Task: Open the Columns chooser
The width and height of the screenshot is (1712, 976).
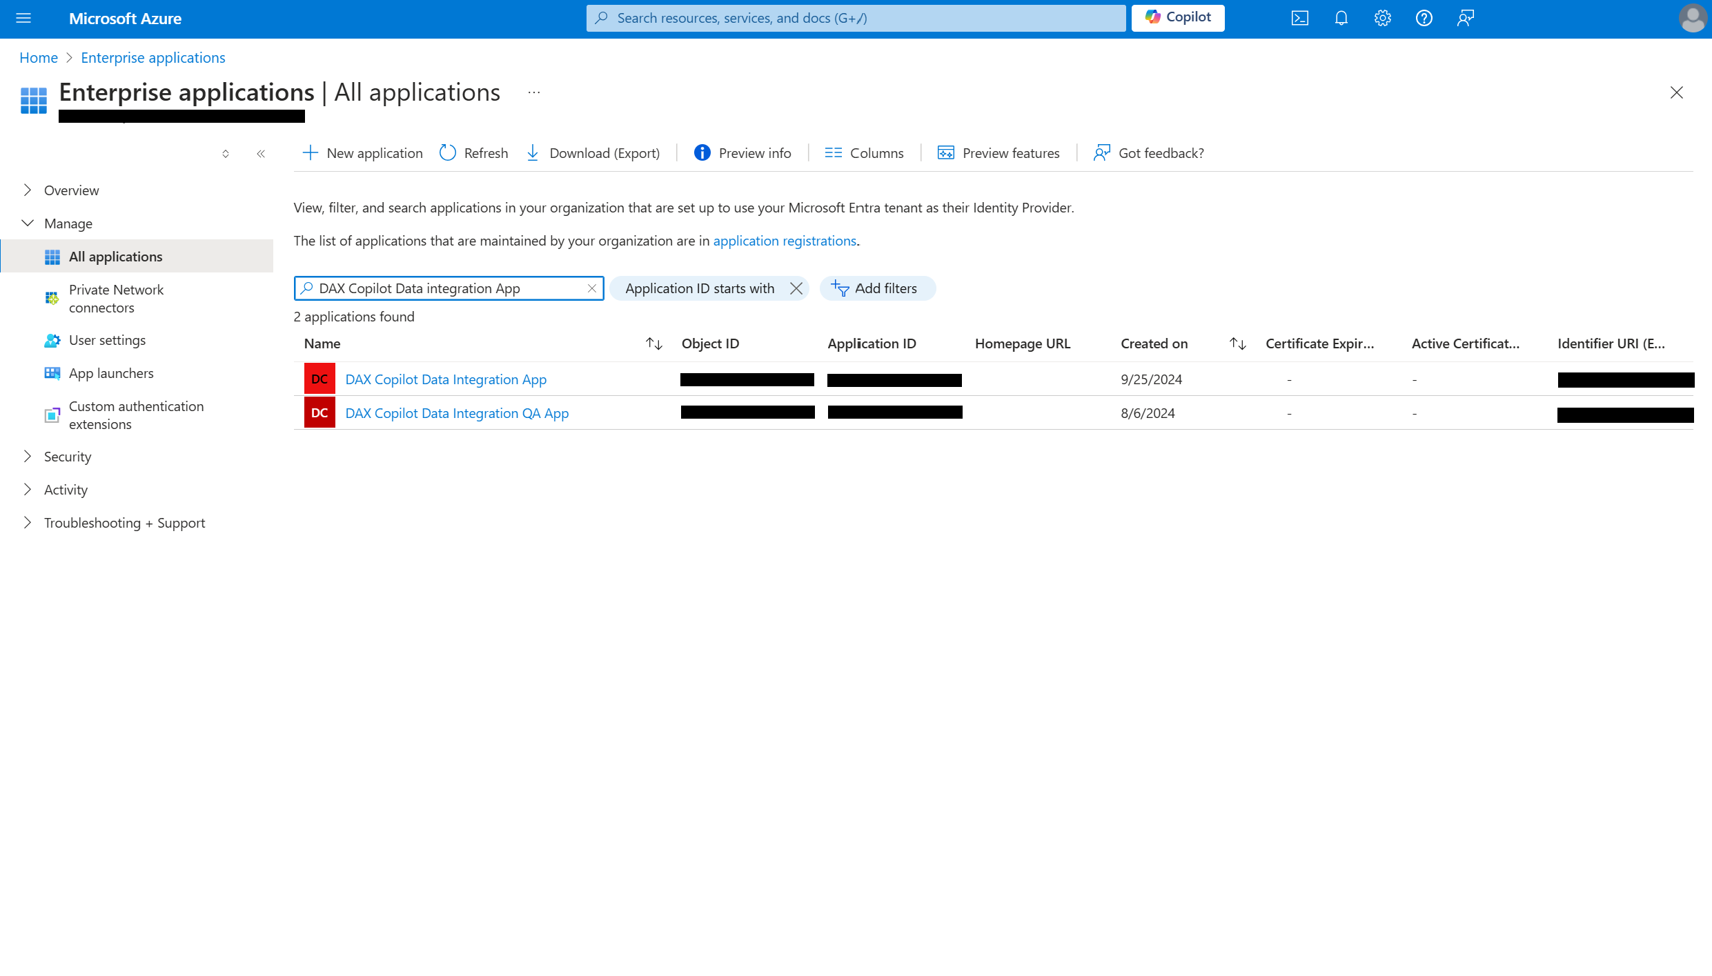Action: (x=864, y=153)
